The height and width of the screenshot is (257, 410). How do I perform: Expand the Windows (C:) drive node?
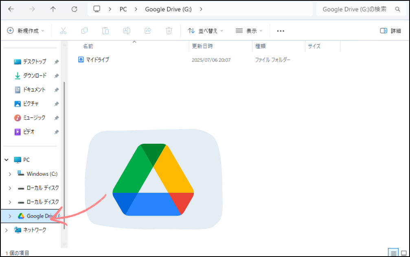point(10,174)
